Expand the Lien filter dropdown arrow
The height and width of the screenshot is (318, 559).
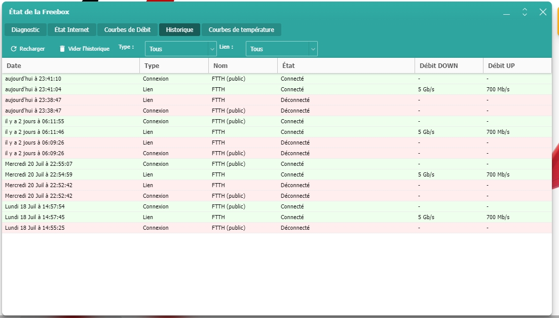click(x=313, y=49)
